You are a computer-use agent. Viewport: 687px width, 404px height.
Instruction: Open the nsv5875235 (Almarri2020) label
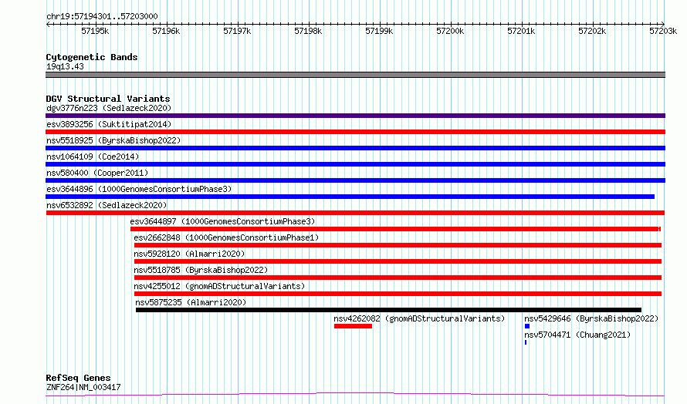coord(191,302)
